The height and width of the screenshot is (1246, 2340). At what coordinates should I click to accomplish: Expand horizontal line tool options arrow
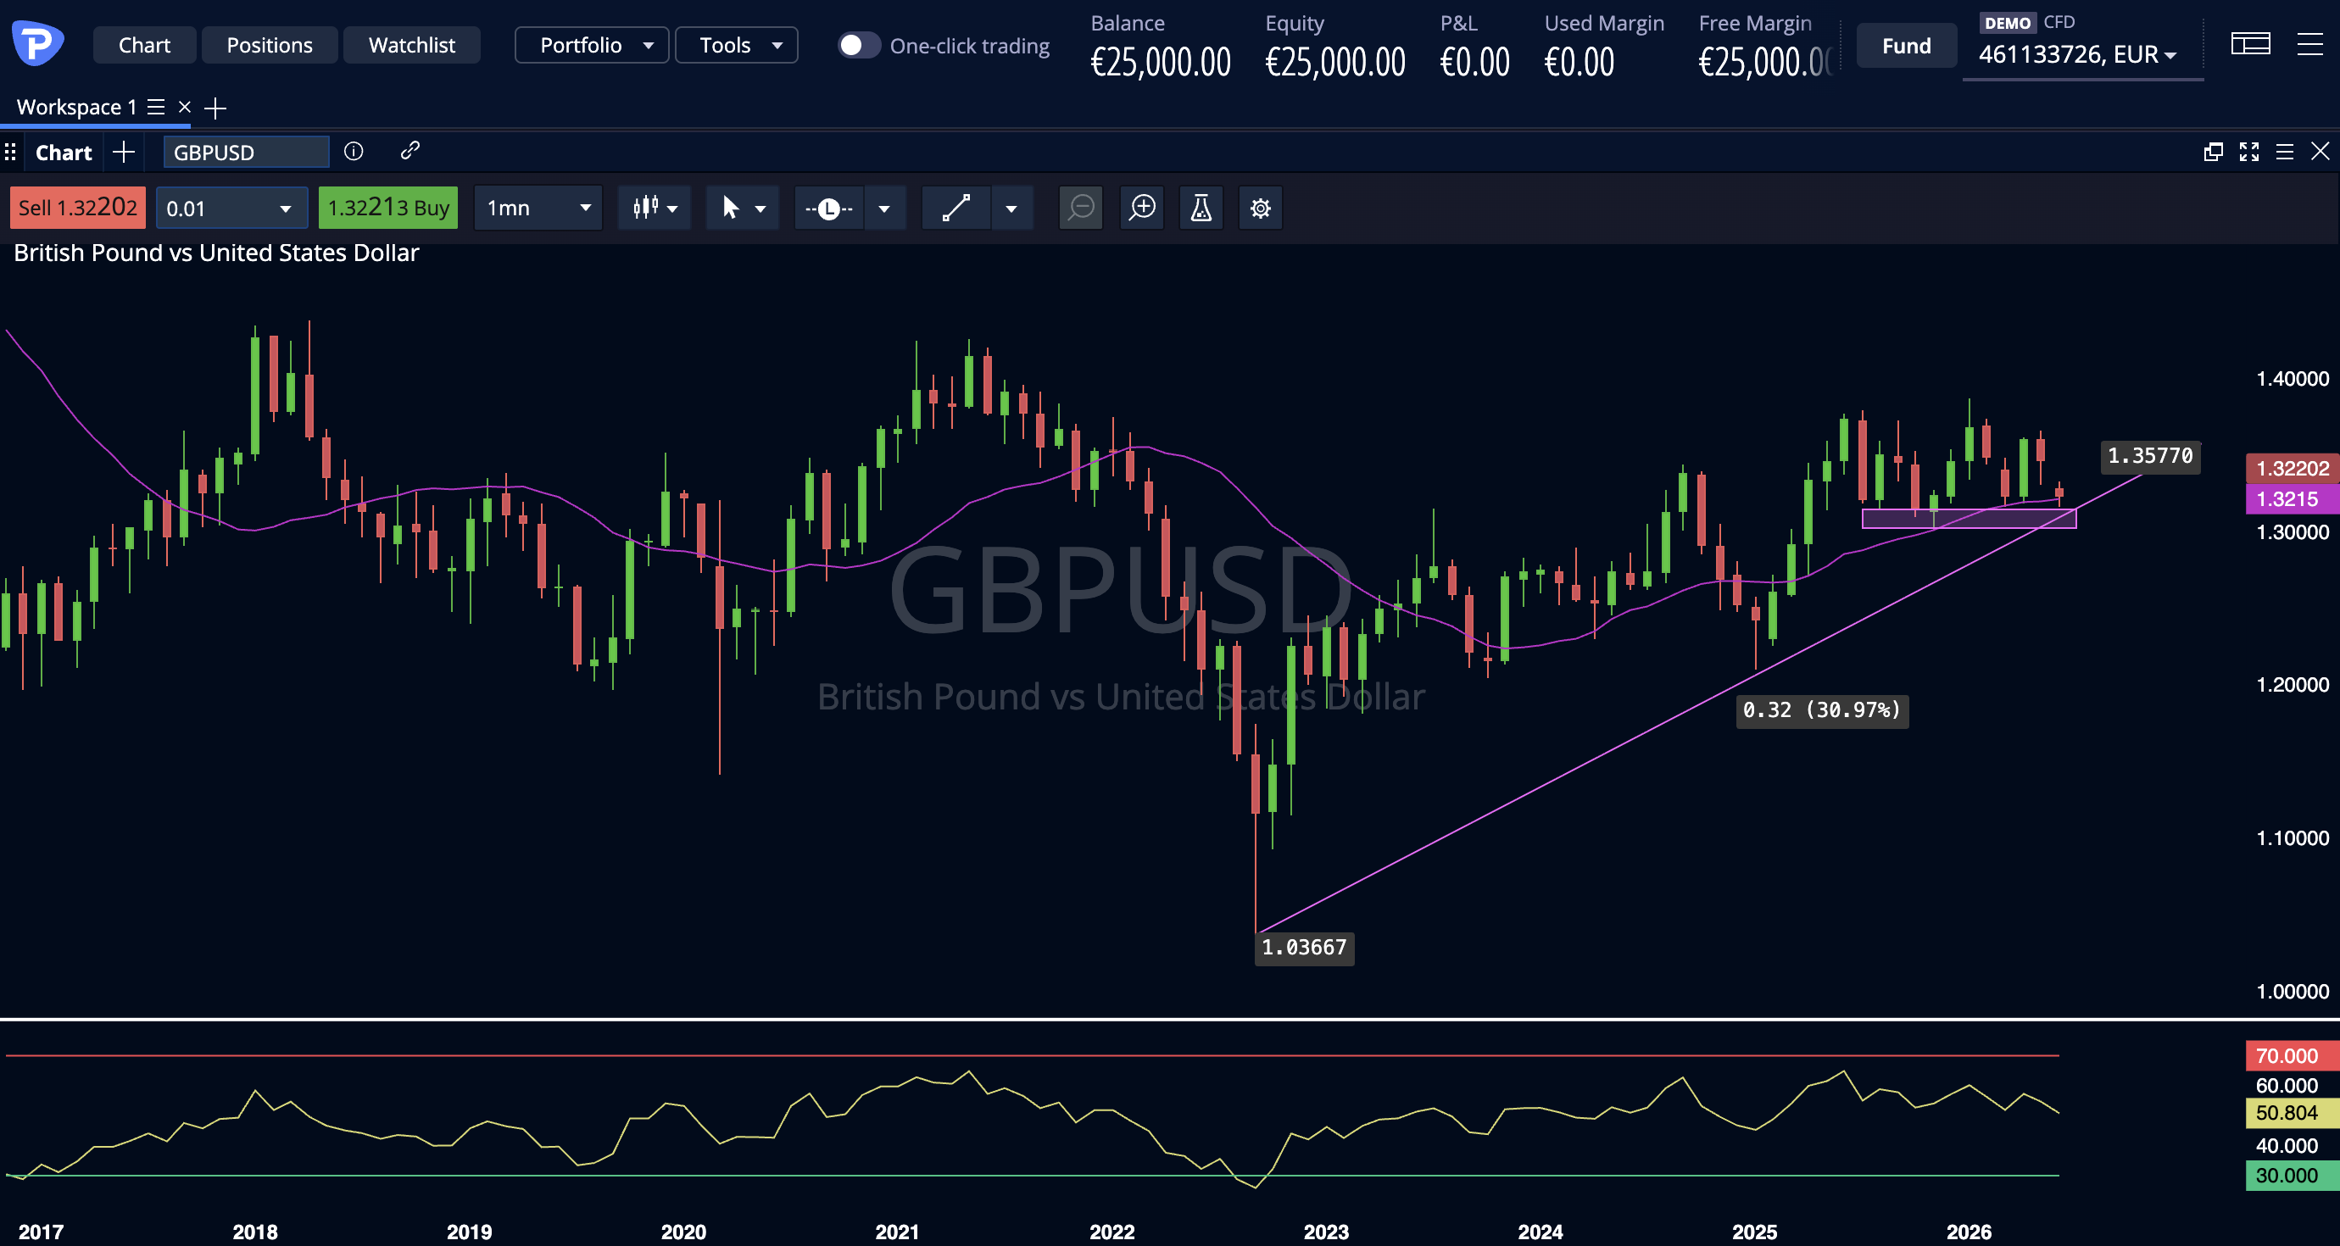(883, 209)
